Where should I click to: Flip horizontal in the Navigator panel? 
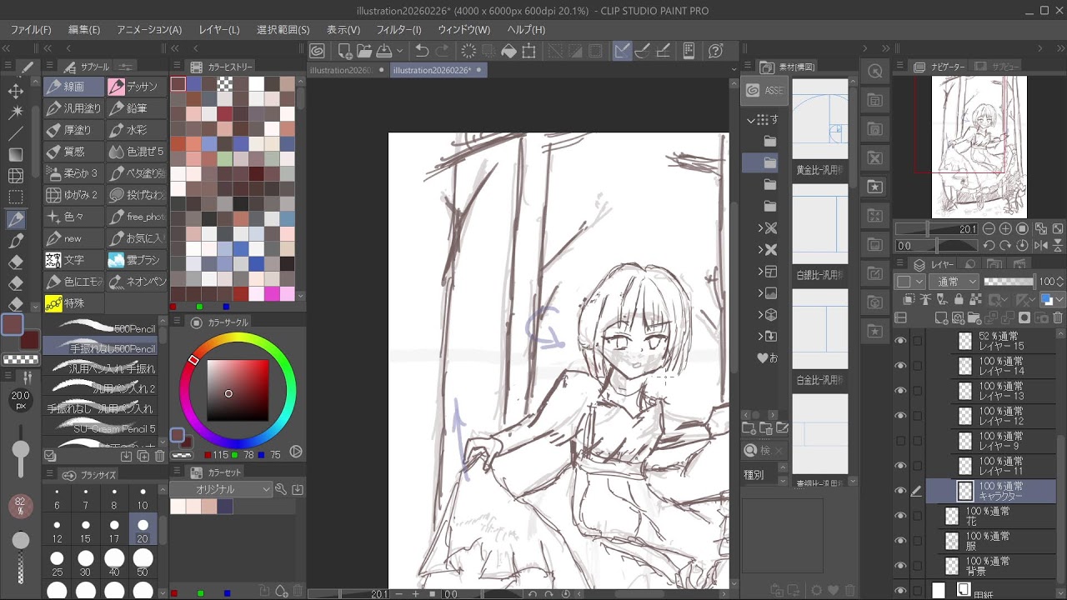(1039, 246)
